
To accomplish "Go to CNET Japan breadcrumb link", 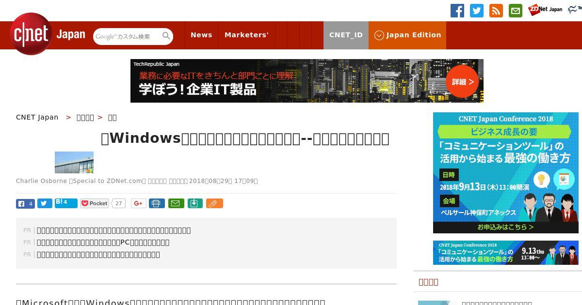I will coord(37,117).
